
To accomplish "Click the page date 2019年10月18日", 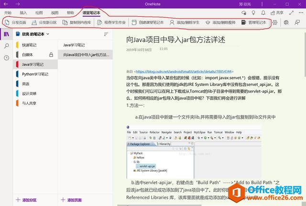I will point(139,50).
